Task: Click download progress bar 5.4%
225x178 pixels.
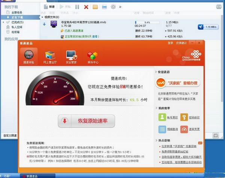Action: pos(147,22)
